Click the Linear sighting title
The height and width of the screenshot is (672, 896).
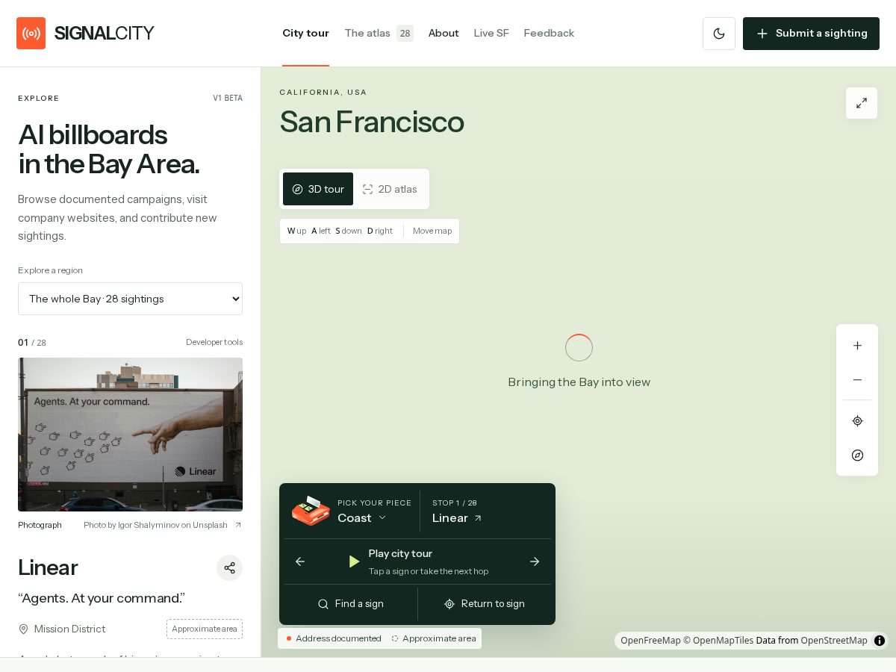[x=48, y=567]
